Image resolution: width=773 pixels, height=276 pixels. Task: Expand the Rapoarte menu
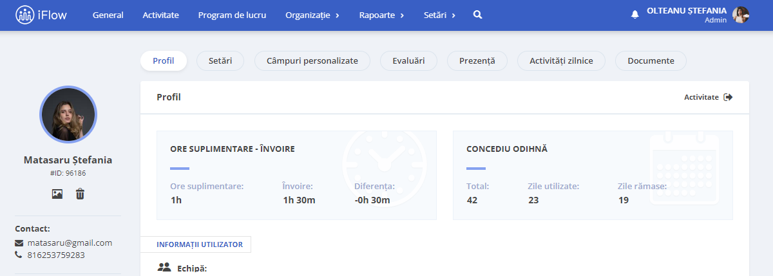coord(382,15)
